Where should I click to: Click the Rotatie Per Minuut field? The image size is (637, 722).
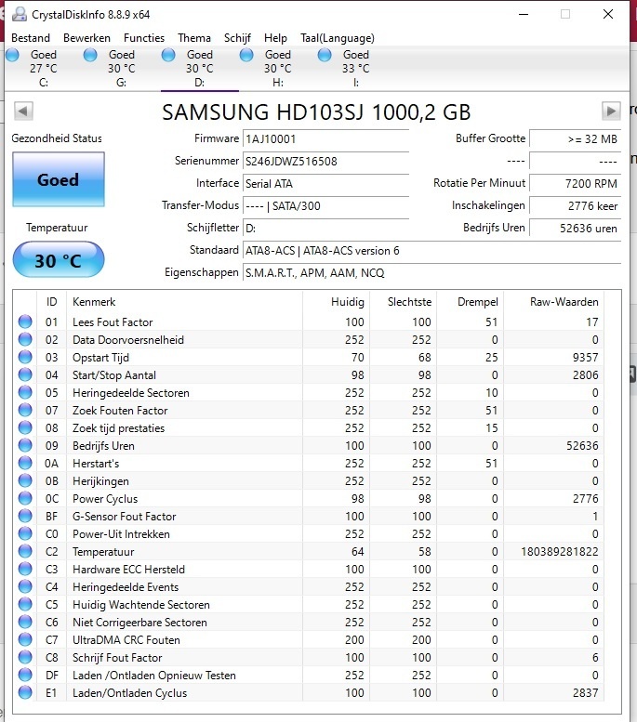(575, 184)
